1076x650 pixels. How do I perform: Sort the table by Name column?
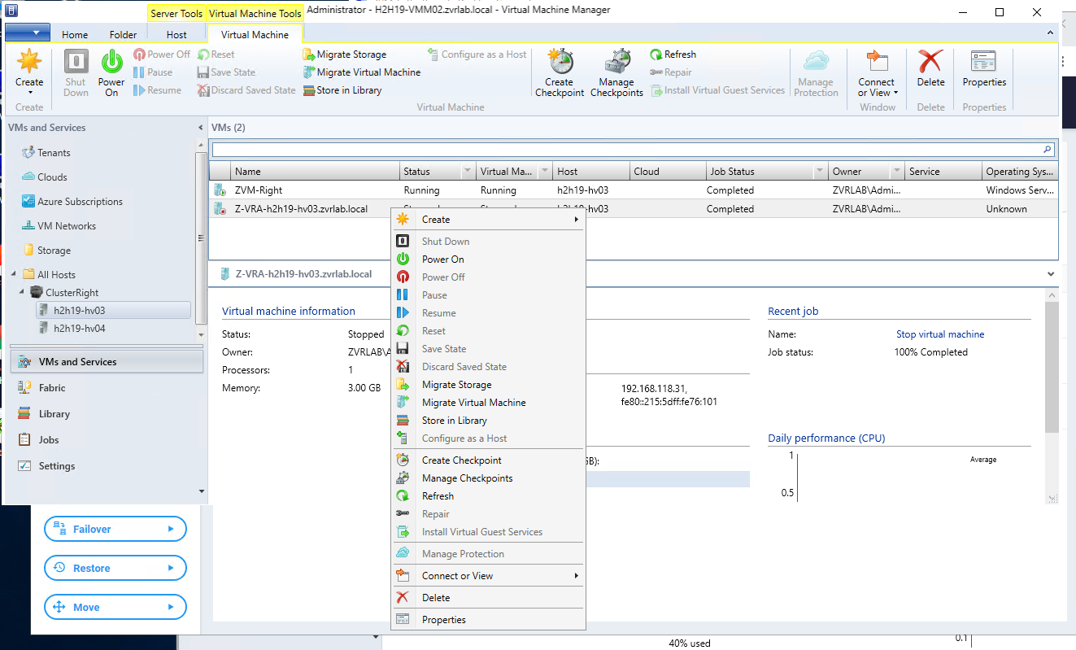[315, 172]
